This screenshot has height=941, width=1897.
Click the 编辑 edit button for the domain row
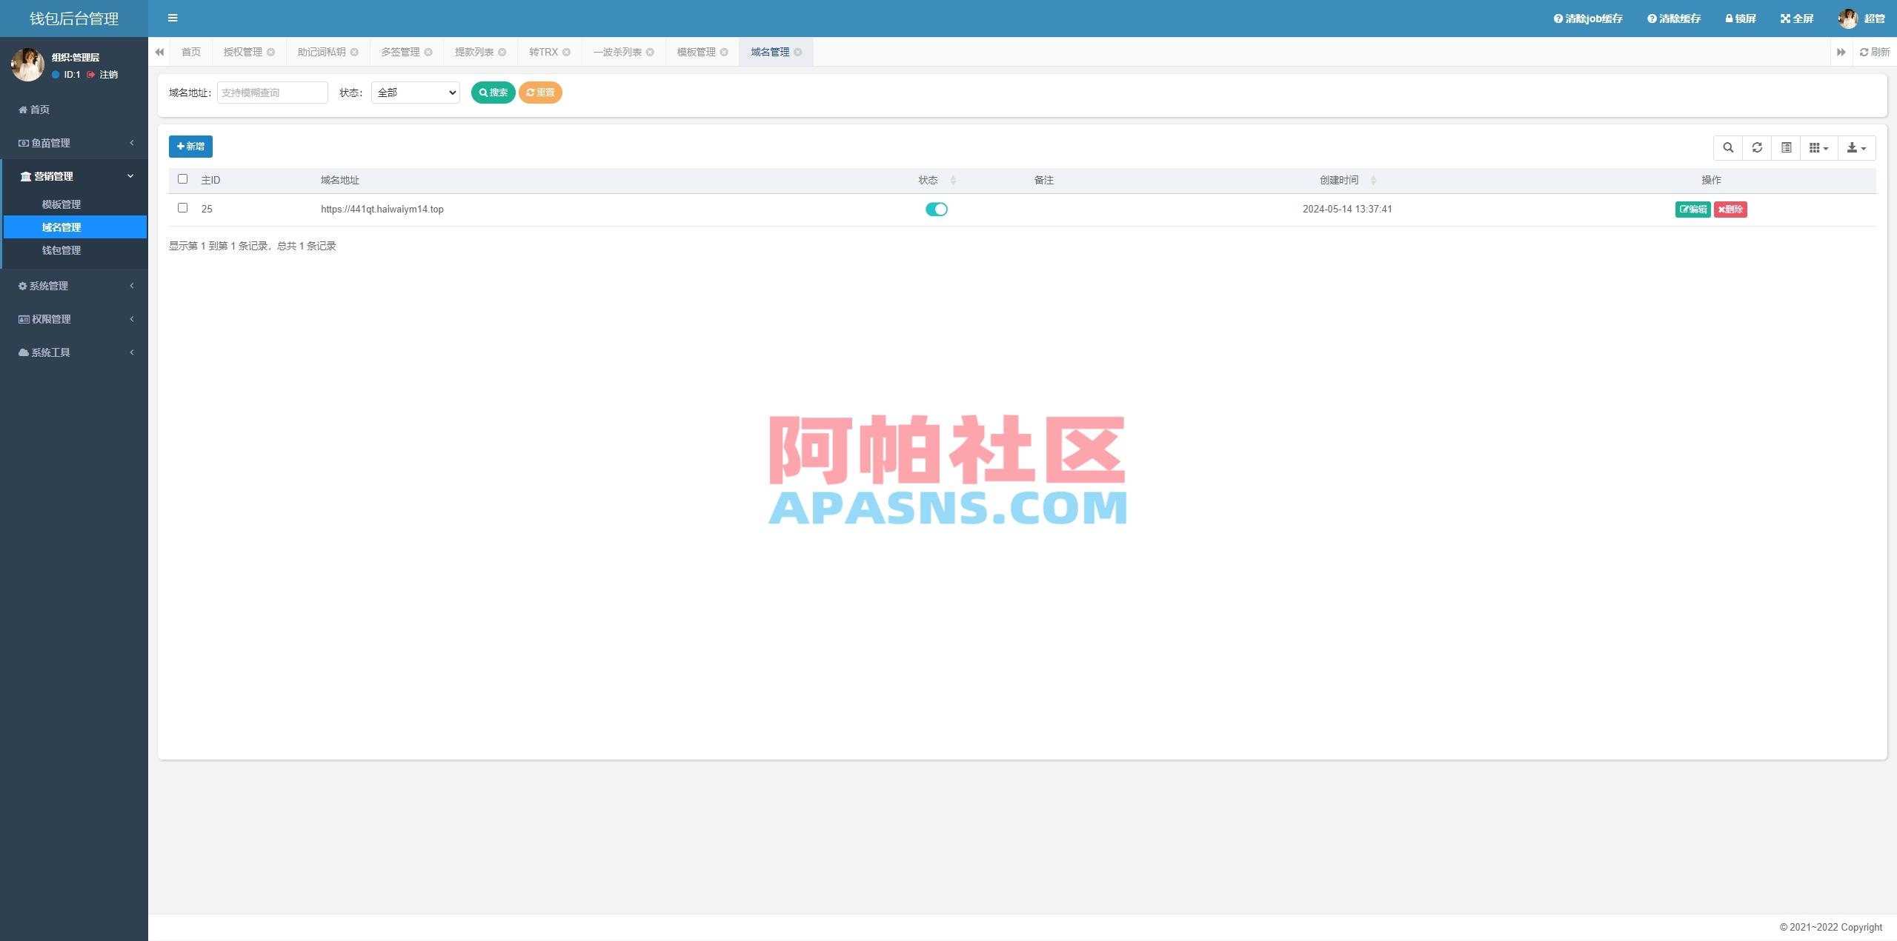[x=1694, y=209]
